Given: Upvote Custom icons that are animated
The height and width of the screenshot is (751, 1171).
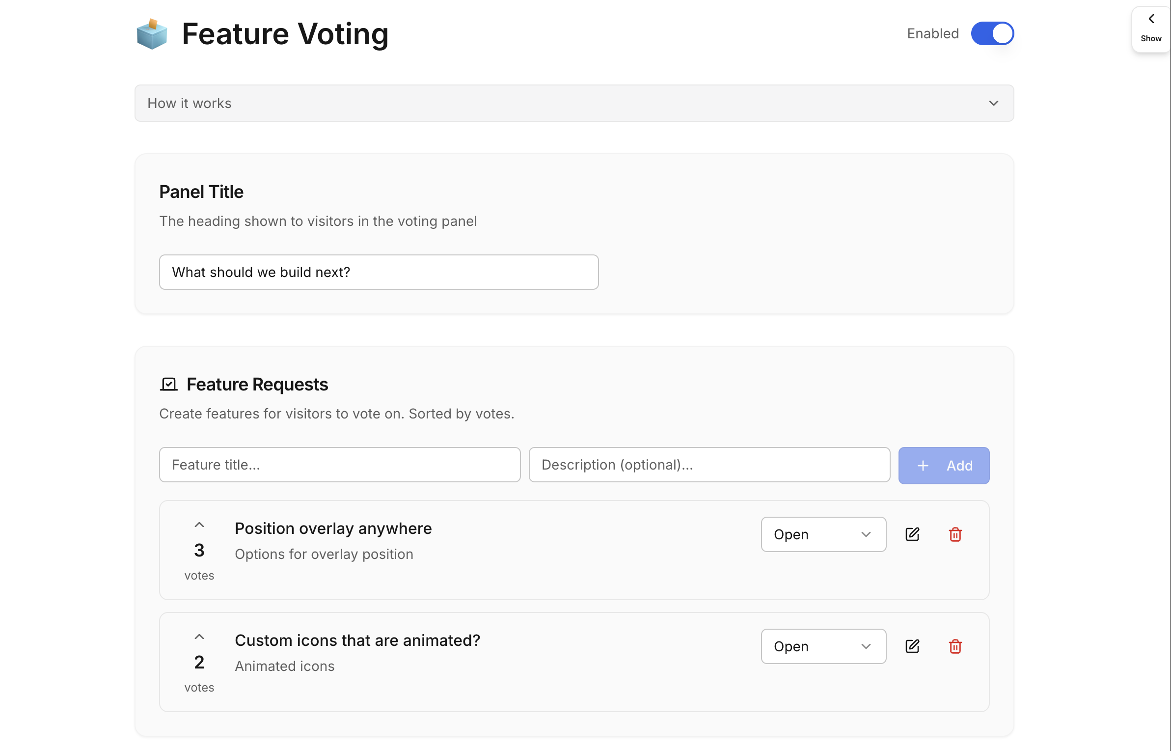Looking at the screenshot, I should click(199, 637).
